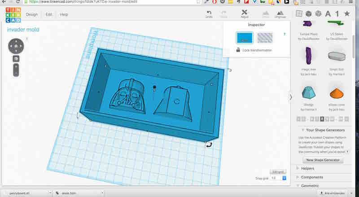Click the Edit grid button
The image size is (359, 197).
(278, 172)
